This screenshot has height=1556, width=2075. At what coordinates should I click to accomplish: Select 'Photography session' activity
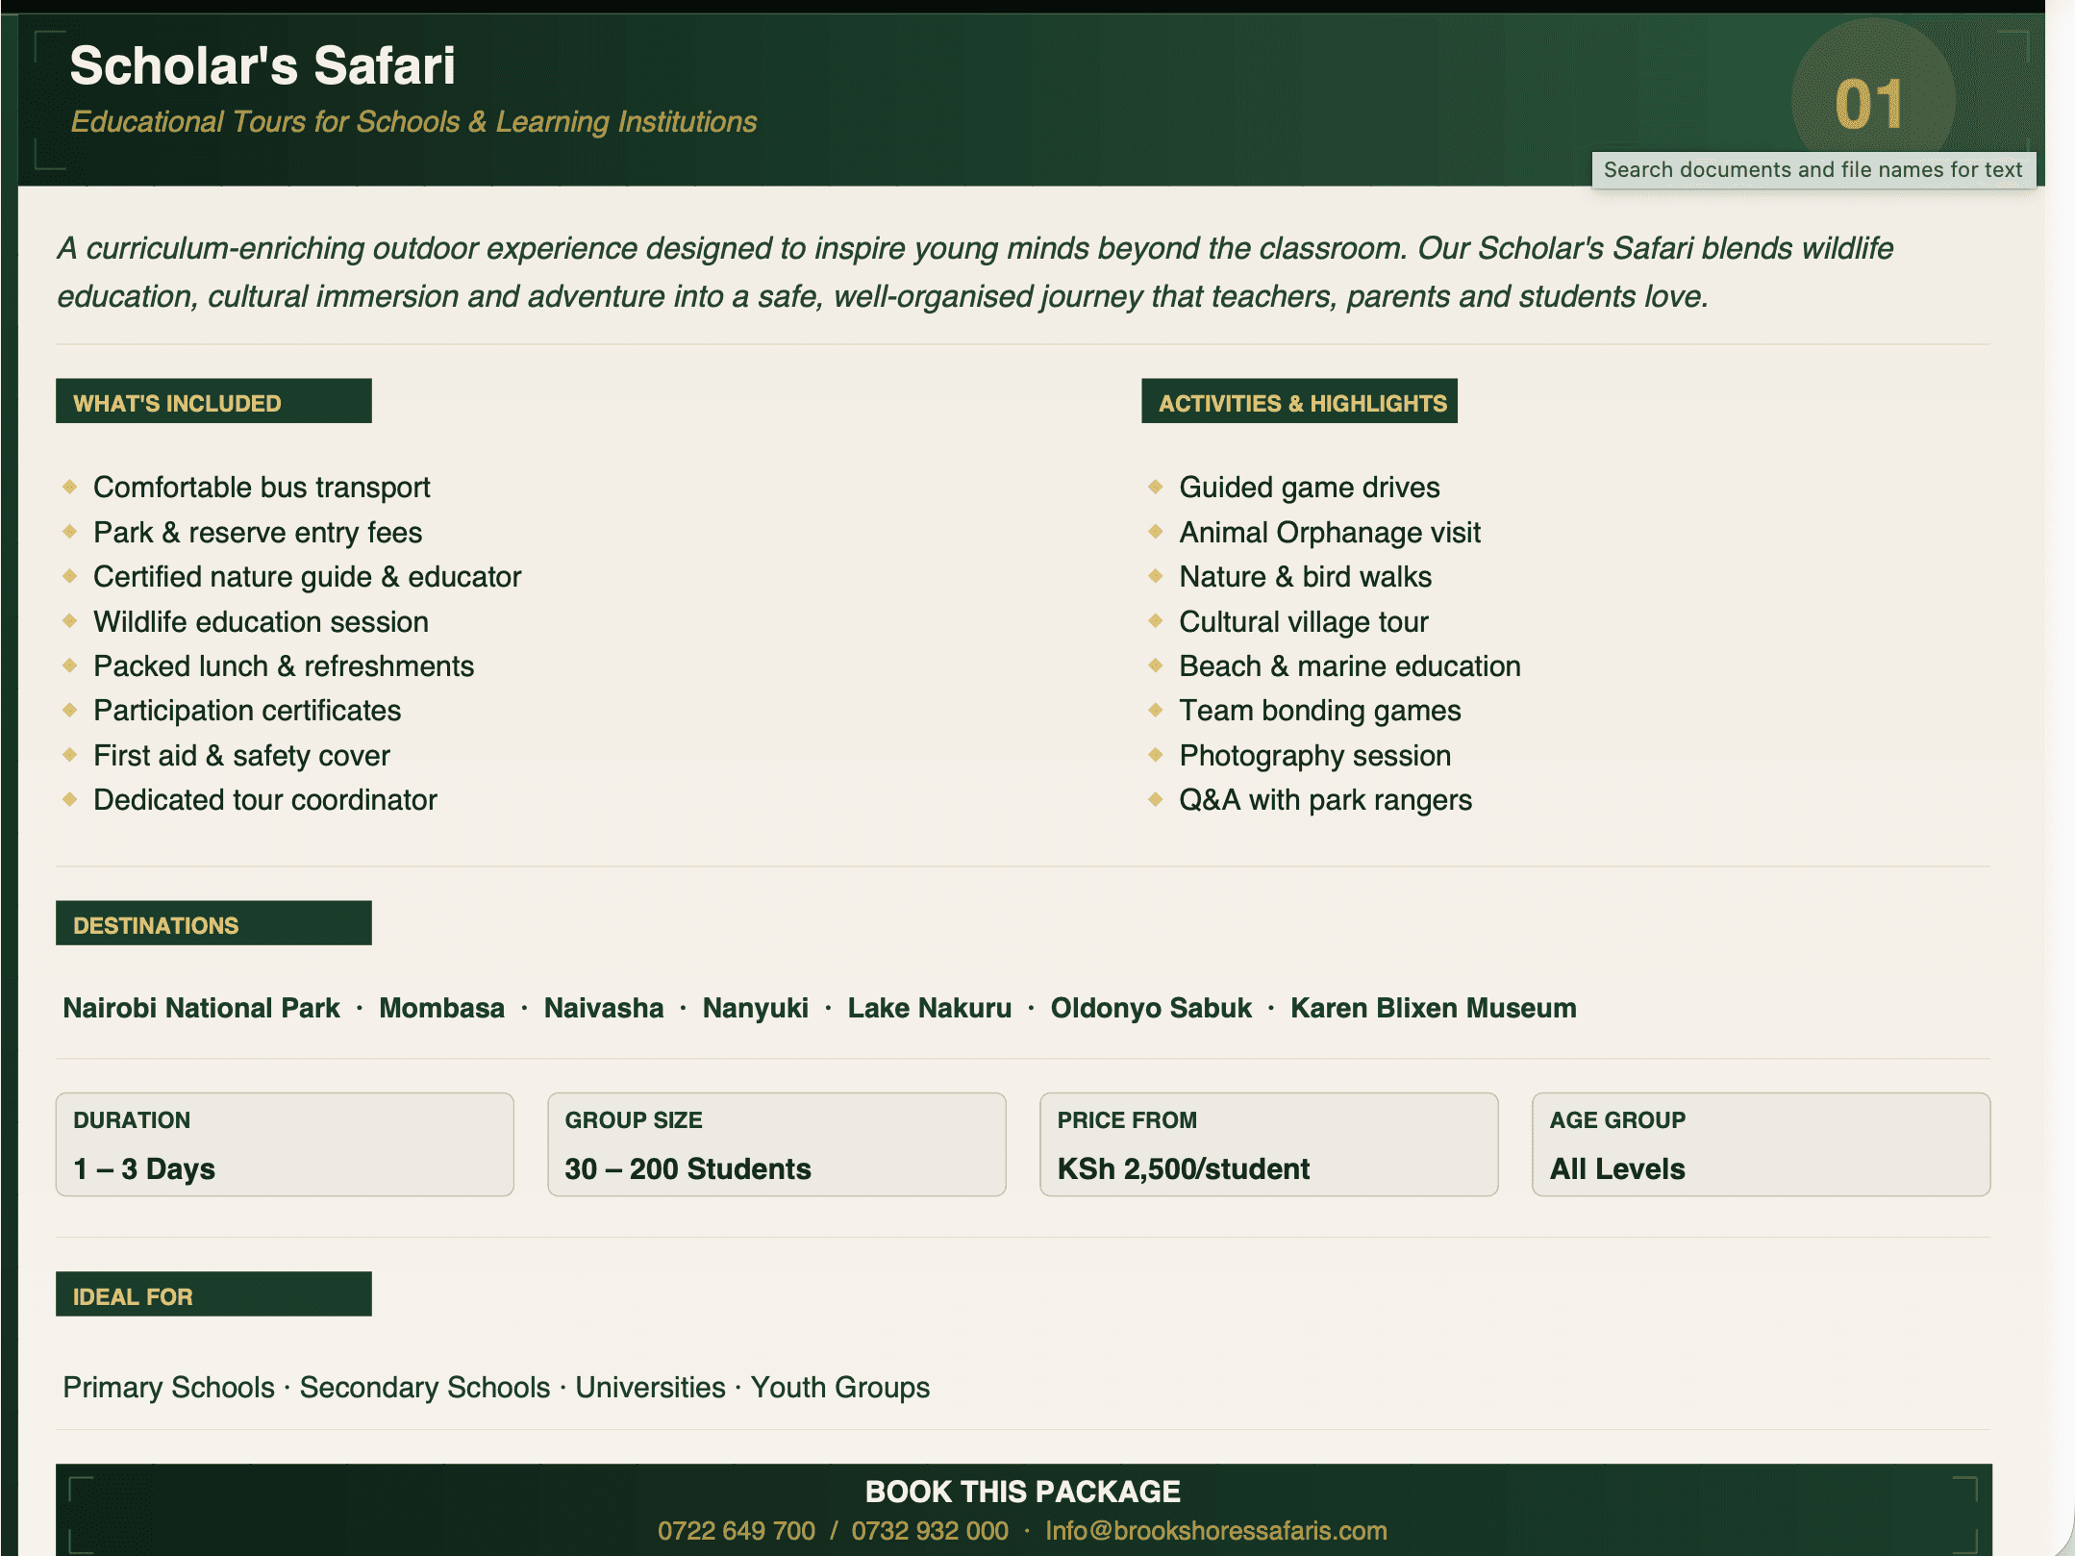[x=1315, y=756]
